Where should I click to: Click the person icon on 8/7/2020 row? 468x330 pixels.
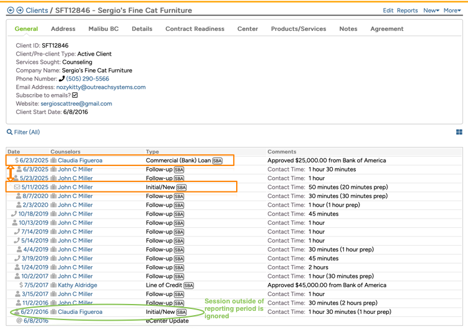coord(19,196)
